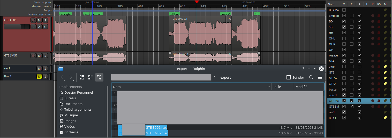Click automation A button on GTE E906
Screen dimensions: 392x138
[x=39, y=27]
